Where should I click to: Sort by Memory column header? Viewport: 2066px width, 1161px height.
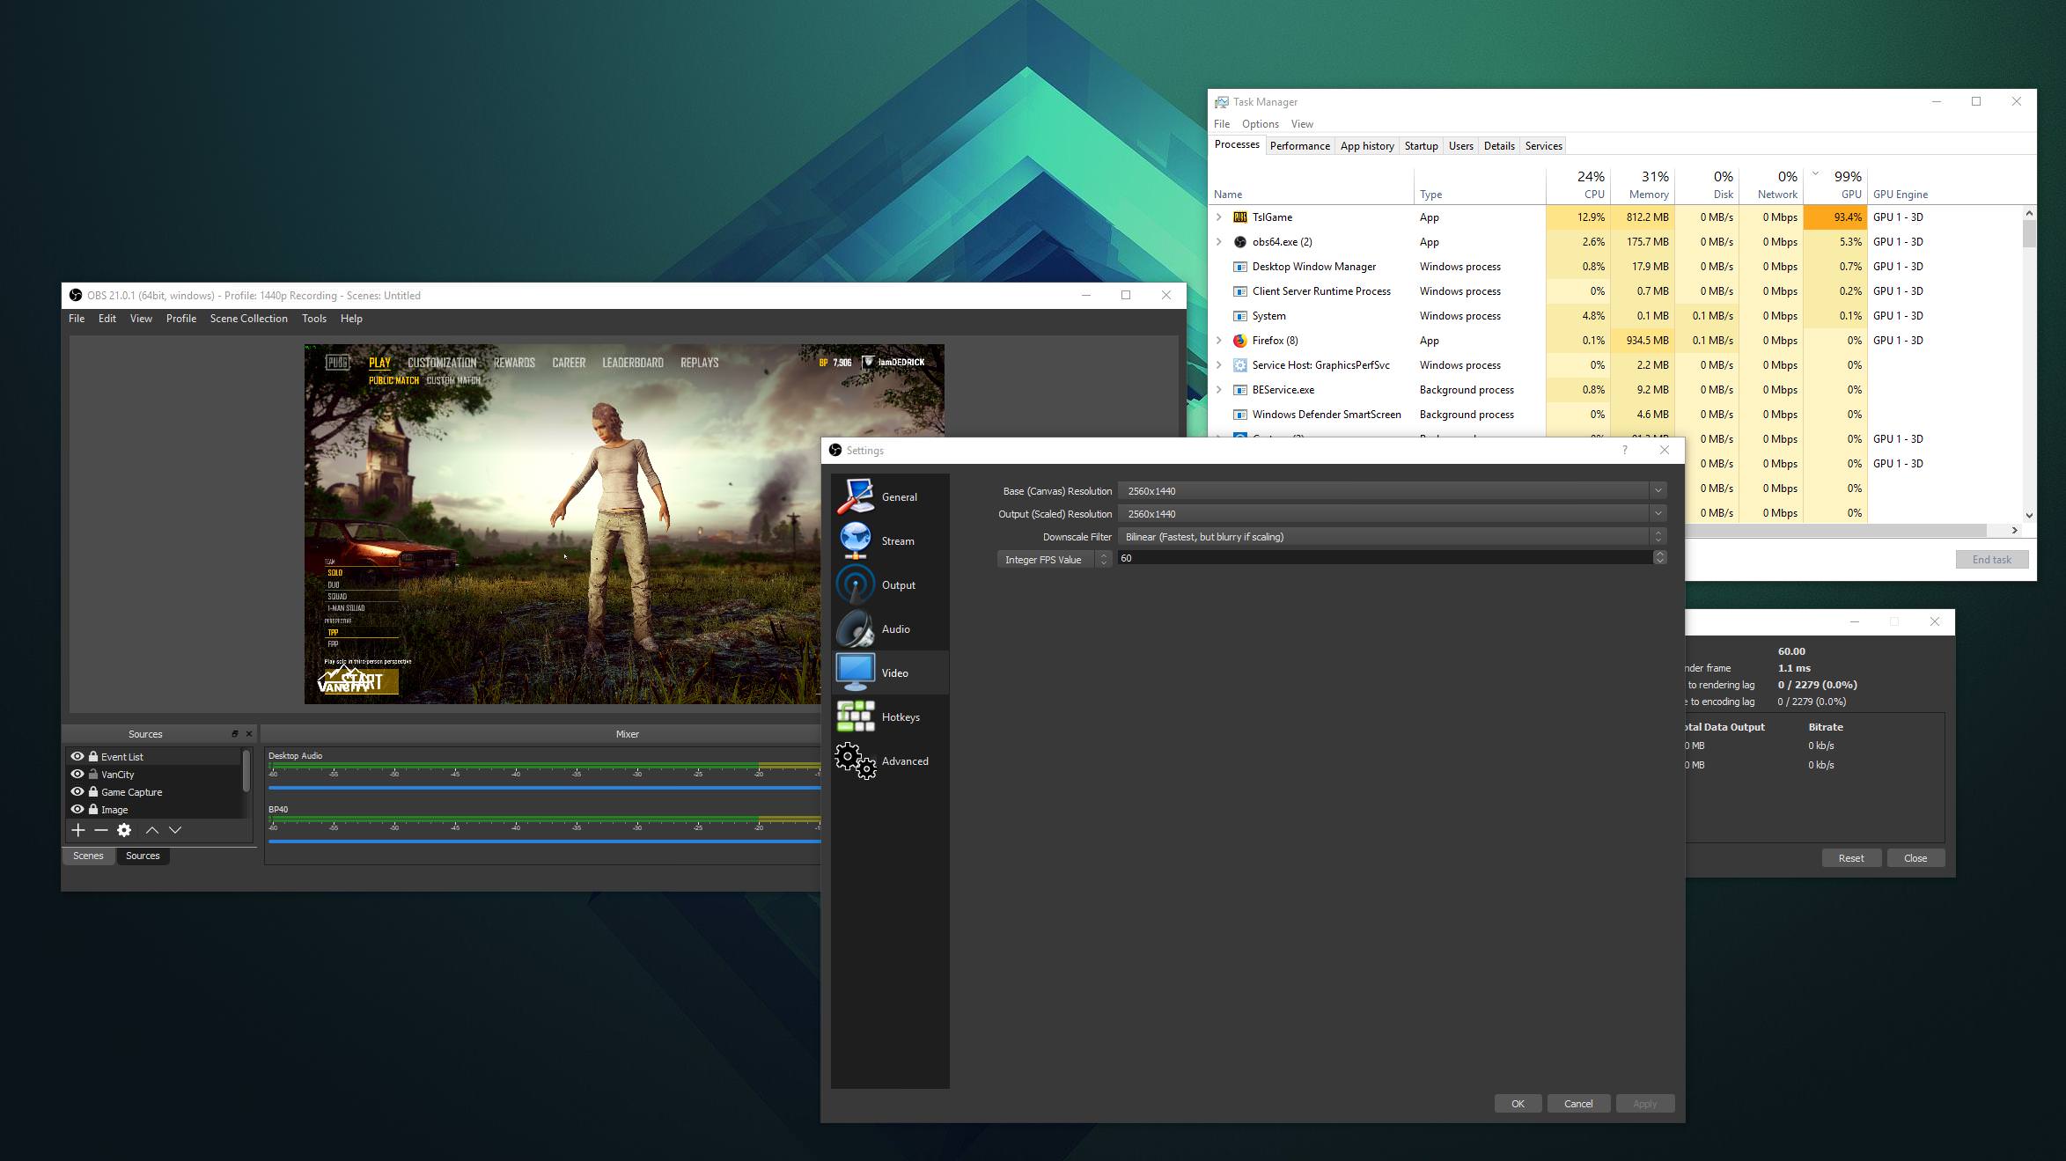(x=1643, y=184)
